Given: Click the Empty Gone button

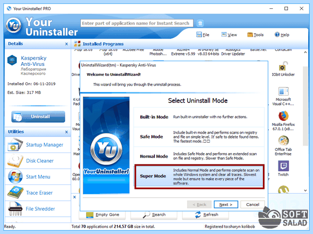Looking at the screenshot, I should tap(103, 215).
